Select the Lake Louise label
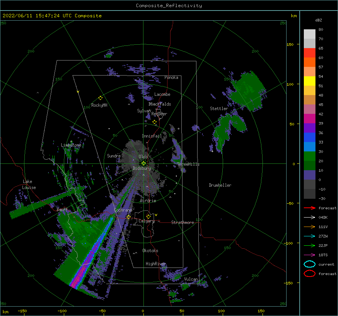 tap(29, 184)
